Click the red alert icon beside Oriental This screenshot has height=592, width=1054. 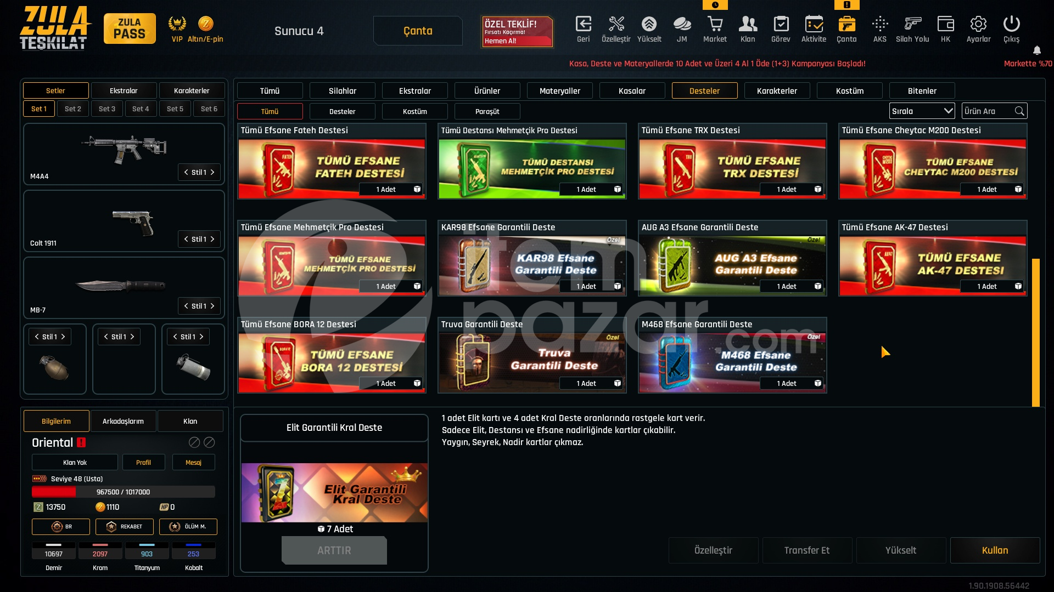click(x=81, y=442)
